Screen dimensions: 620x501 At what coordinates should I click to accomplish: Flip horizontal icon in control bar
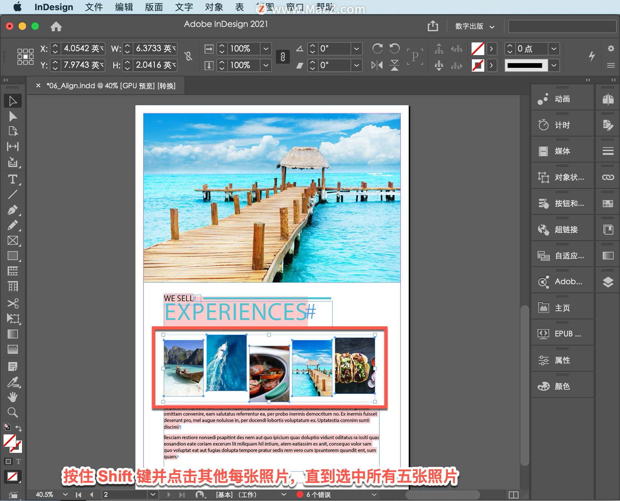(377, 65)
